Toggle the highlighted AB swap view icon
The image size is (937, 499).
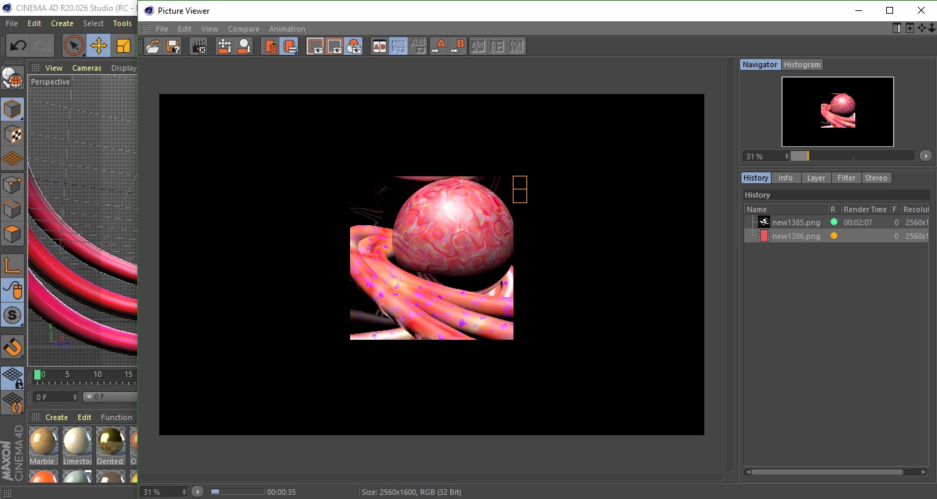(399, 46)
